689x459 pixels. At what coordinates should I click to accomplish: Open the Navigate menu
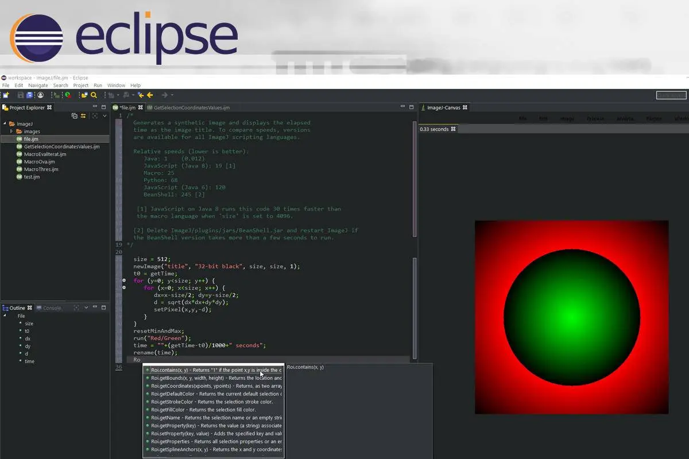tap(38, 85)
